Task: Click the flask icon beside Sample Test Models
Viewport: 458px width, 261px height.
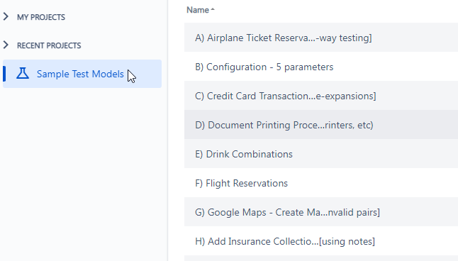Action: pyautogui.click(x=23, y=73)
